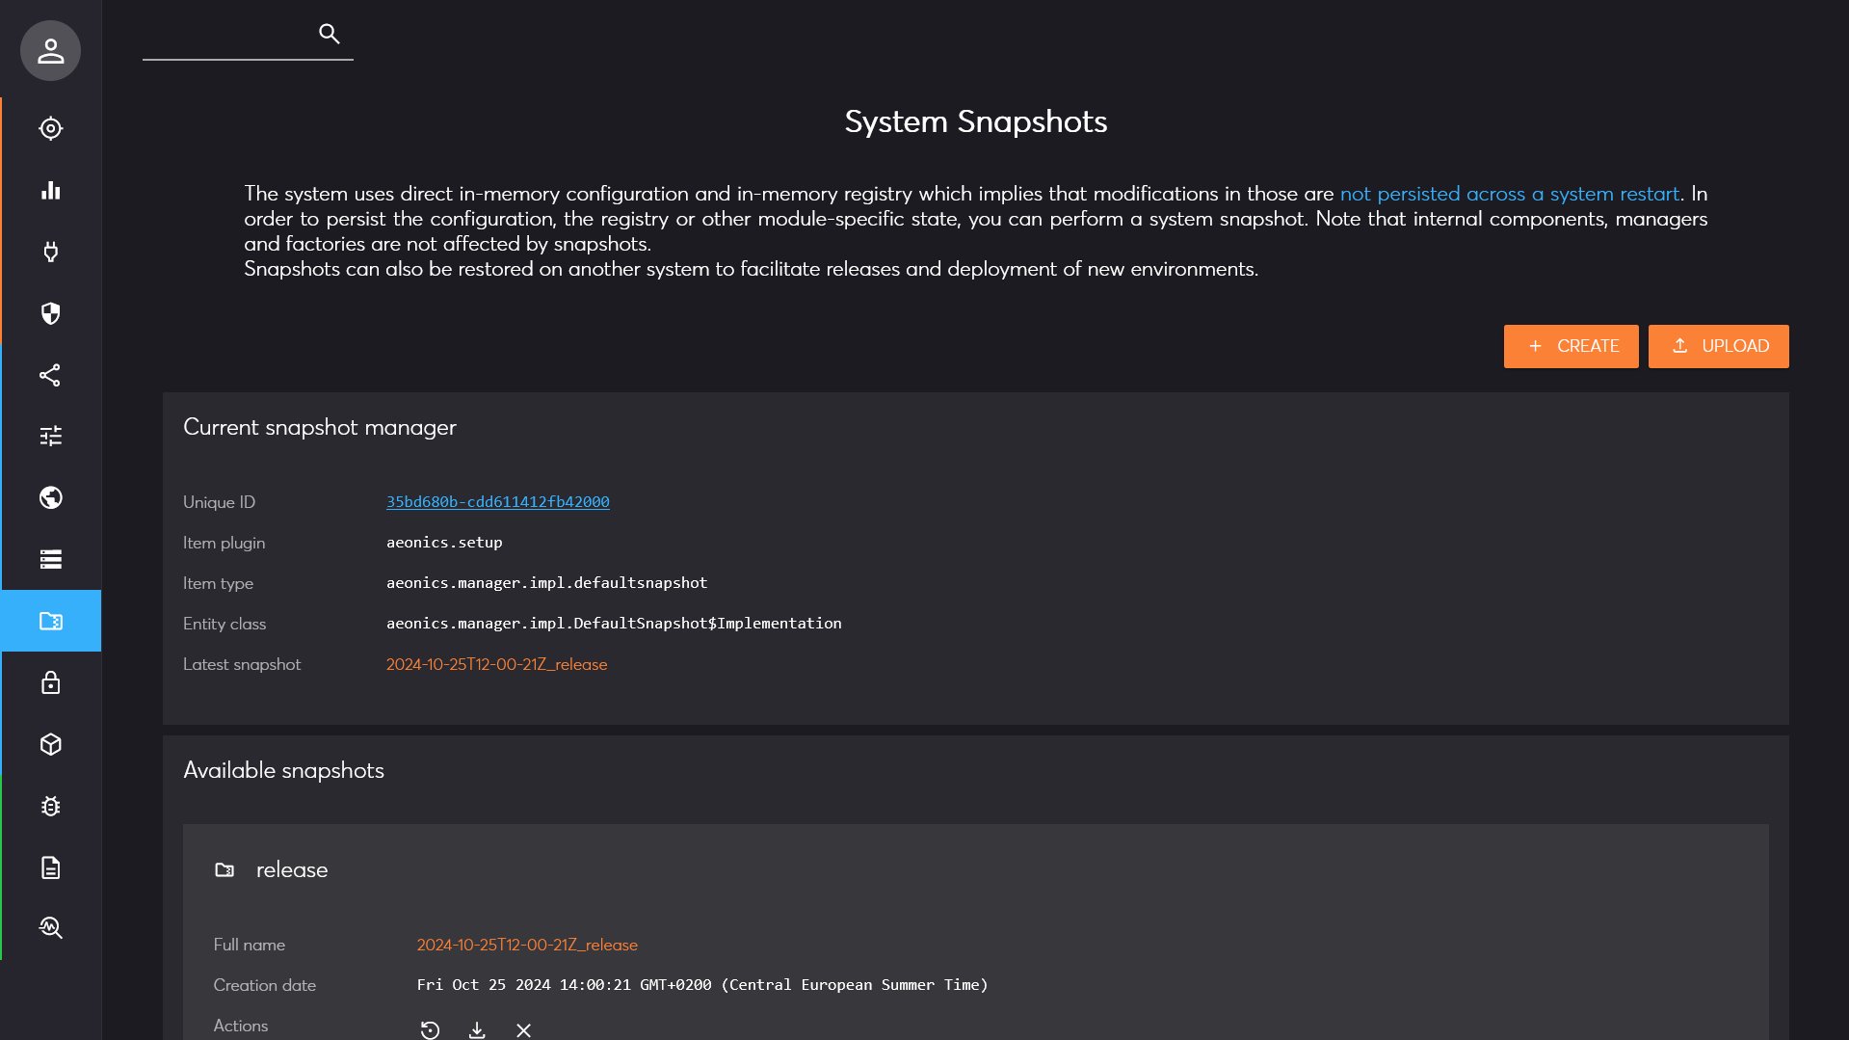Click the share network sidebar icon
The height and width of the screenshot is (1040, 1849).
click(x=50, y=375)
